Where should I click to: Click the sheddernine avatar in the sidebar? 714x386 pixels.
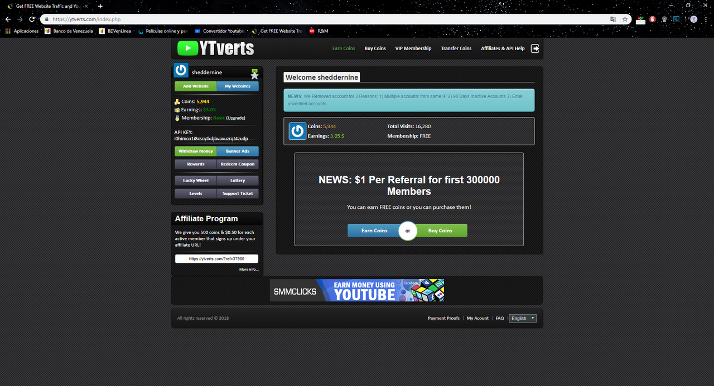pos(181,70)
